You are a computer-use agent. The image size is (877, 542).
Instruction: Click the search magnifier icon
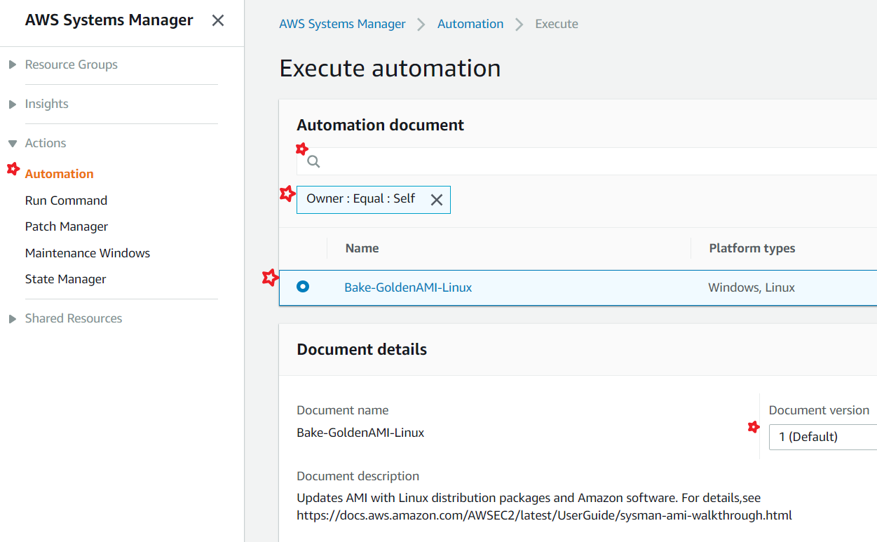pos(314,162)
